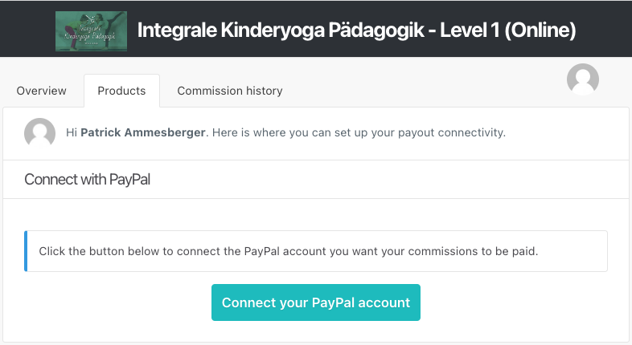Click the Integrale Kinderyoga Pädagogik page title

(356, 30)
